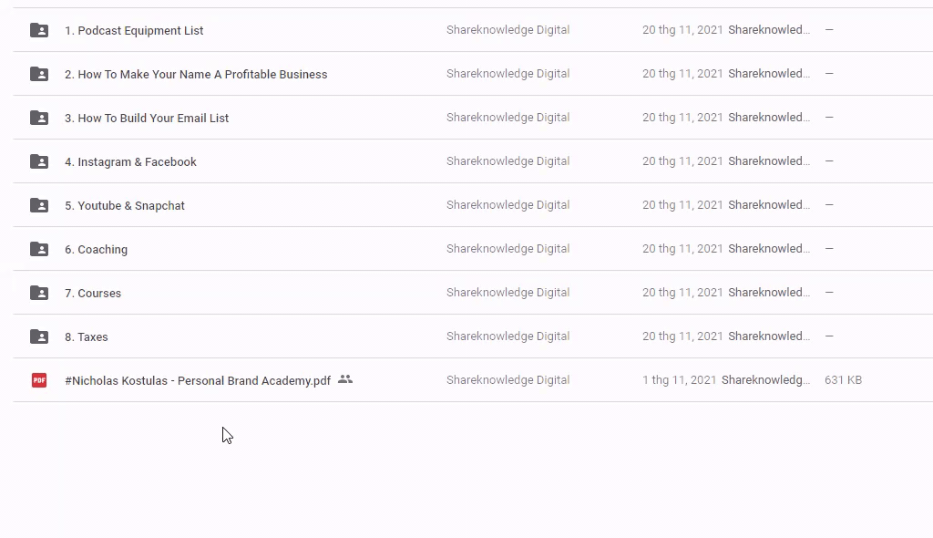
Task: Click the red PDF file icon
Action: coord(39,380)
